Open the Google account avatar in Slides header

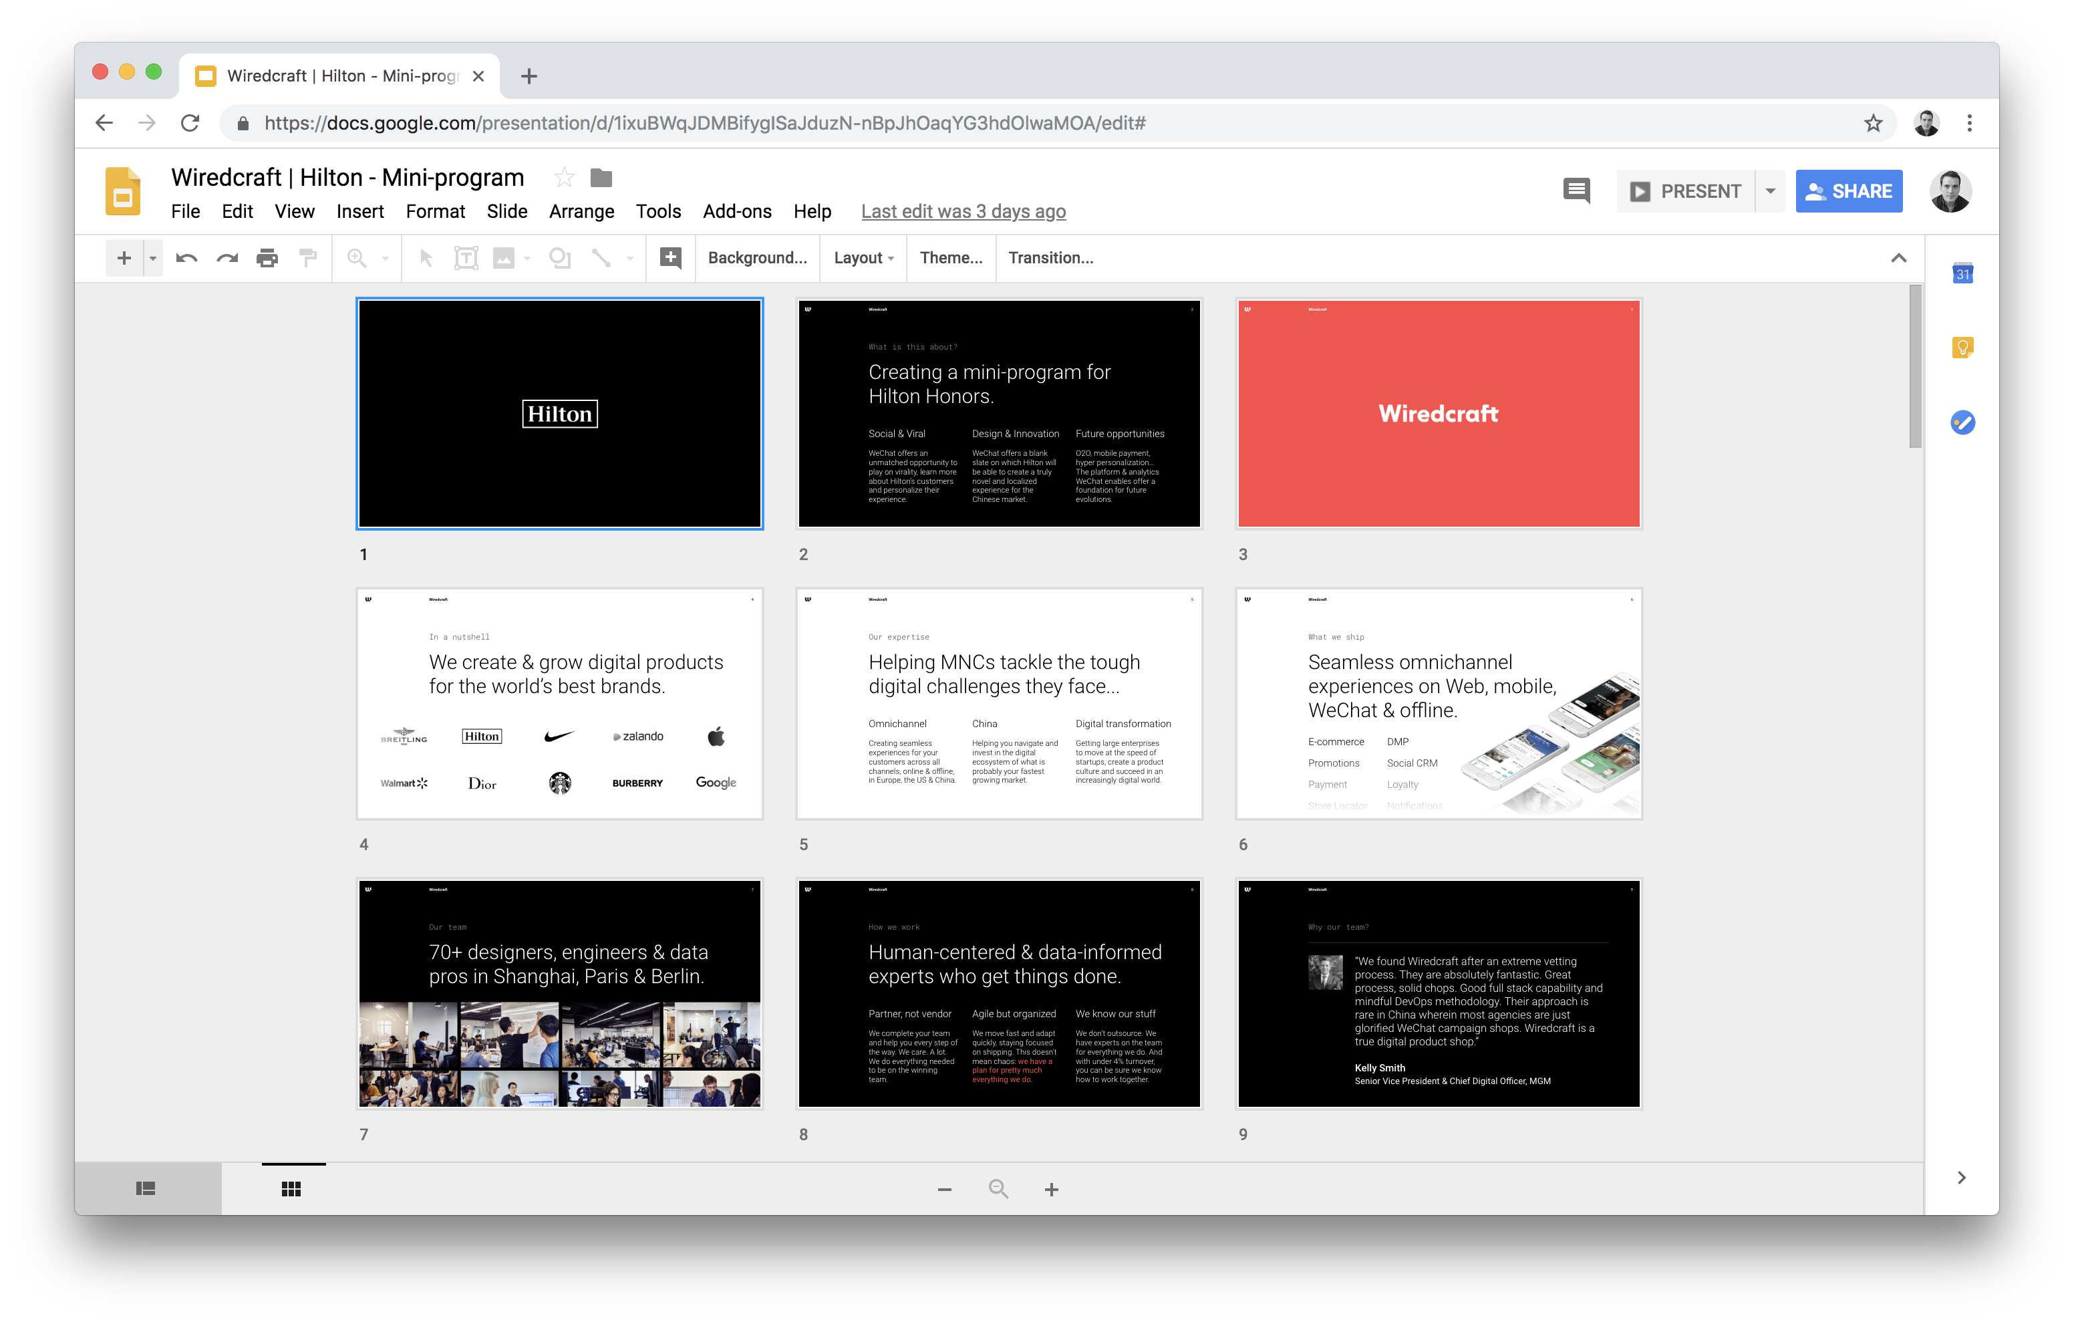1950,191
